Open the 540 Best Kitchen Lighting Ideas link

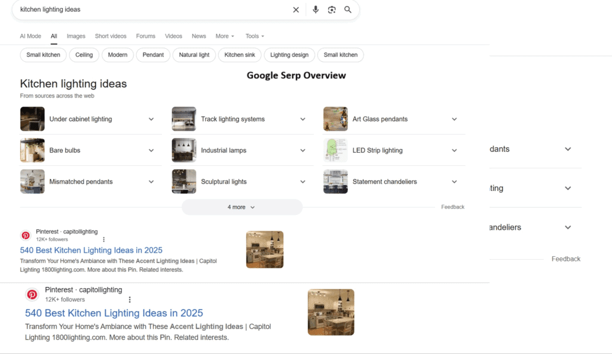[x=91, y=250]
